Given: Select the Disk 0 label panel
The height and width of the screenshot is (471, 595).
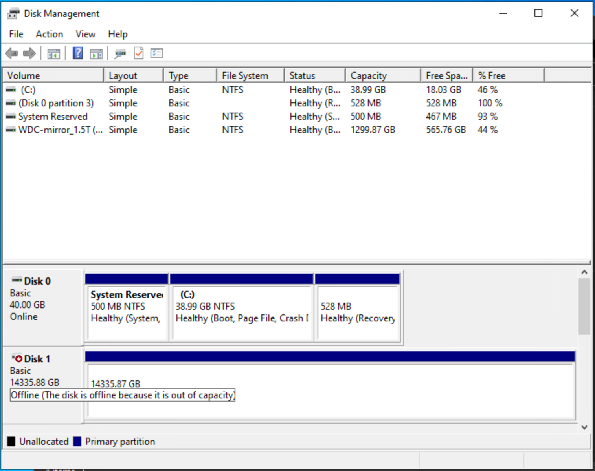Looking at the screenshot, I should (x=43, y=307).
